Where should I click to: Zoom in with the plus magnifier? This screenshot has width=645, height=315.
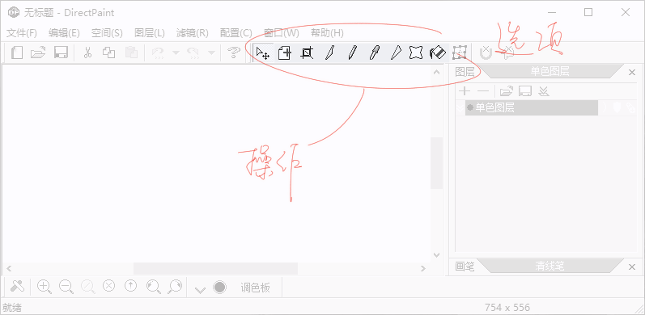[45, 286]
